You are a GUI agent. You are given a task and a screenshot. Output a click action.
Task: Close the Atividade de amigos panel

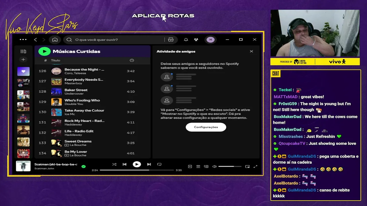[x=251, y=51]
